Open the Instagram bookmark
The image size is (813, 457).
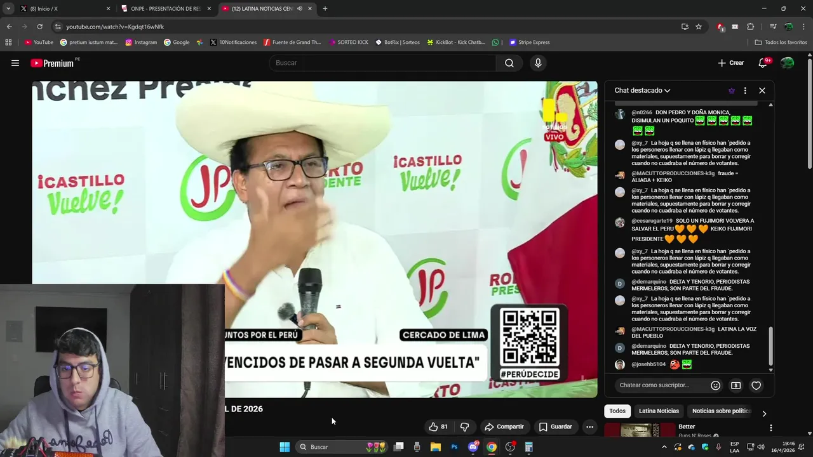(x=141, y=43)
